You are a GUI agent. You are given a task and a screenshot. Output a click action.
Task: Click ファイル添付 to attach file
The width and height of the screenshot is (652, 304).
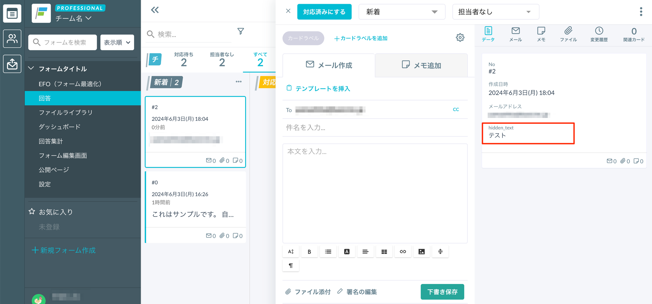point(308,292)
